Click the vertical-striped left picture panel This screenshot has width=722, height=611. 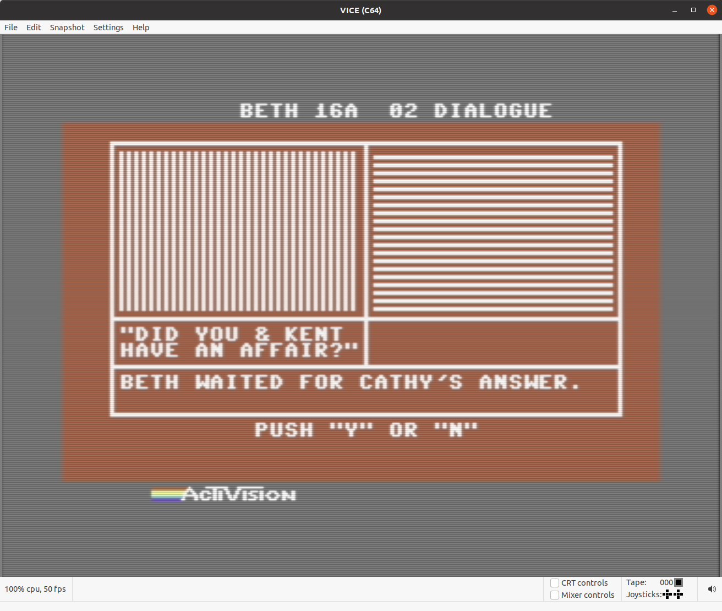click(x=238, y=231)
